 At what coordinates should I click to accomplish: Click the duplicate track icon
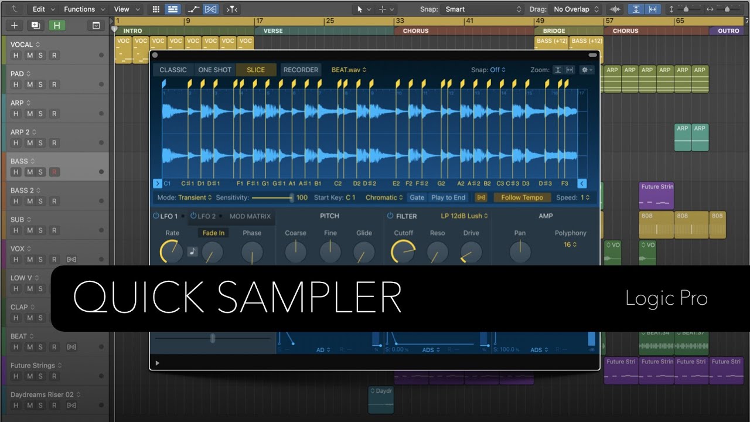(36, 25)
